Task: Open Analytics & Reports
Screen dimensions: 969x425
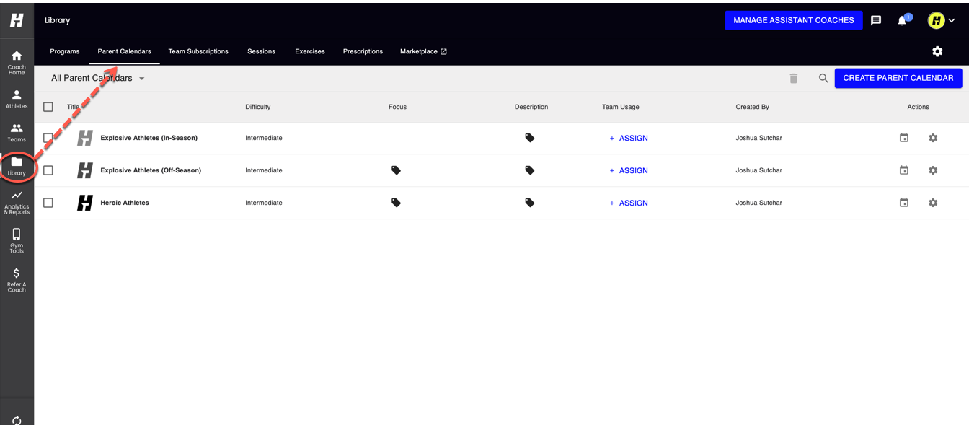Action: 17,203
